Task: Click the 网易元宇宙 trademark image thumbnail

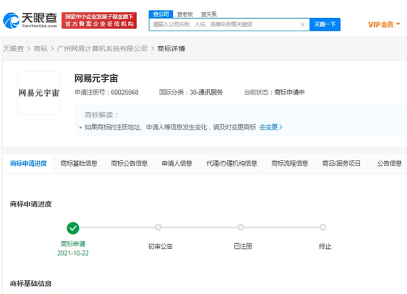Action: tap(39, 93)
